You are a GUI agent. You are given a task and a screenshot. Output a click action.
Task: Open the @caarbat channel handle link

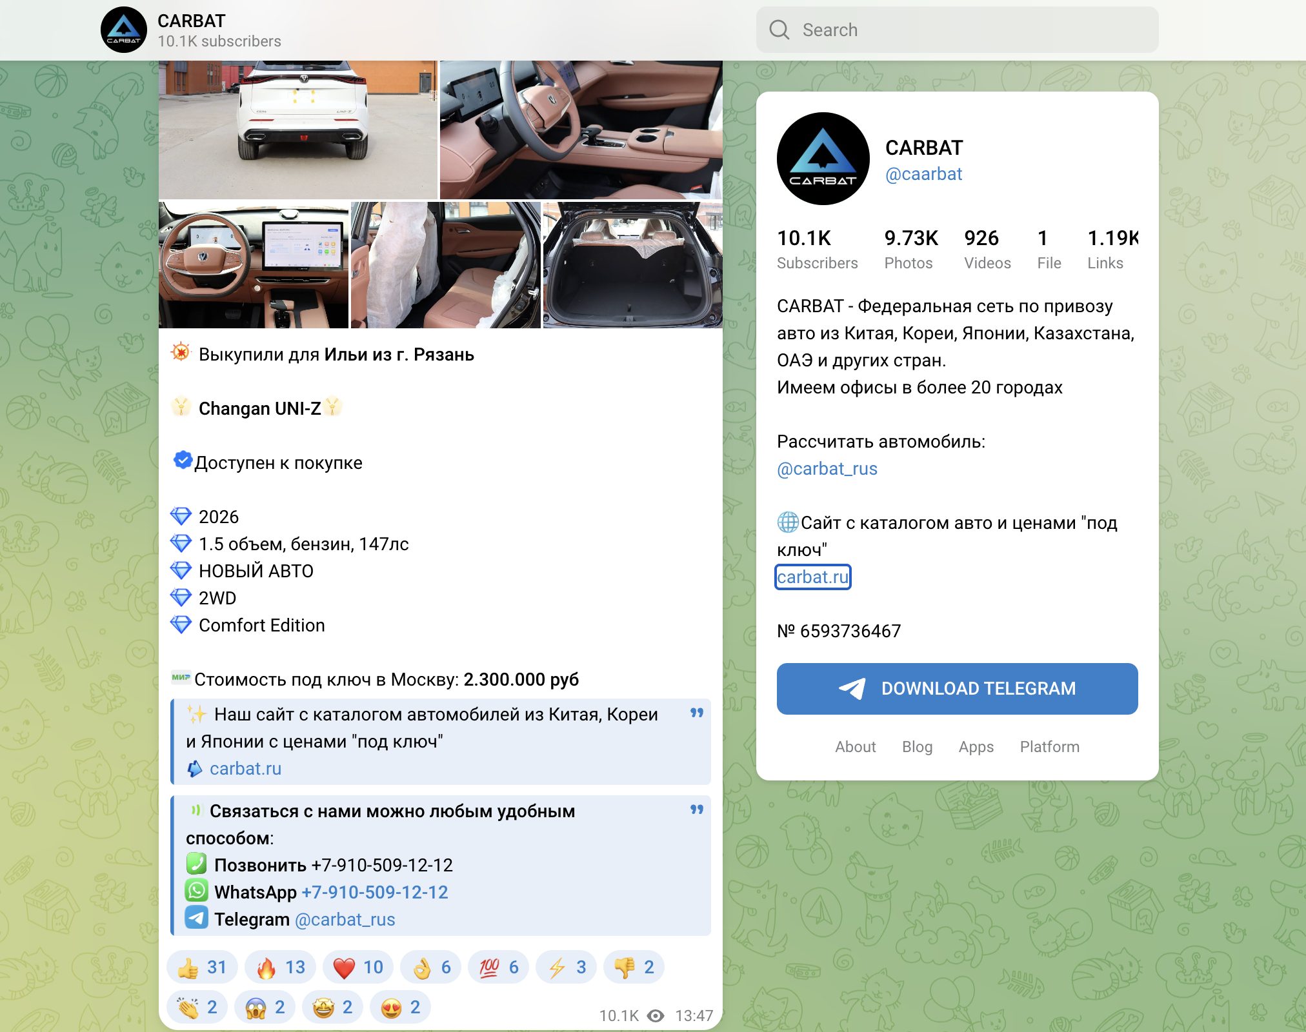pos(923,174)
